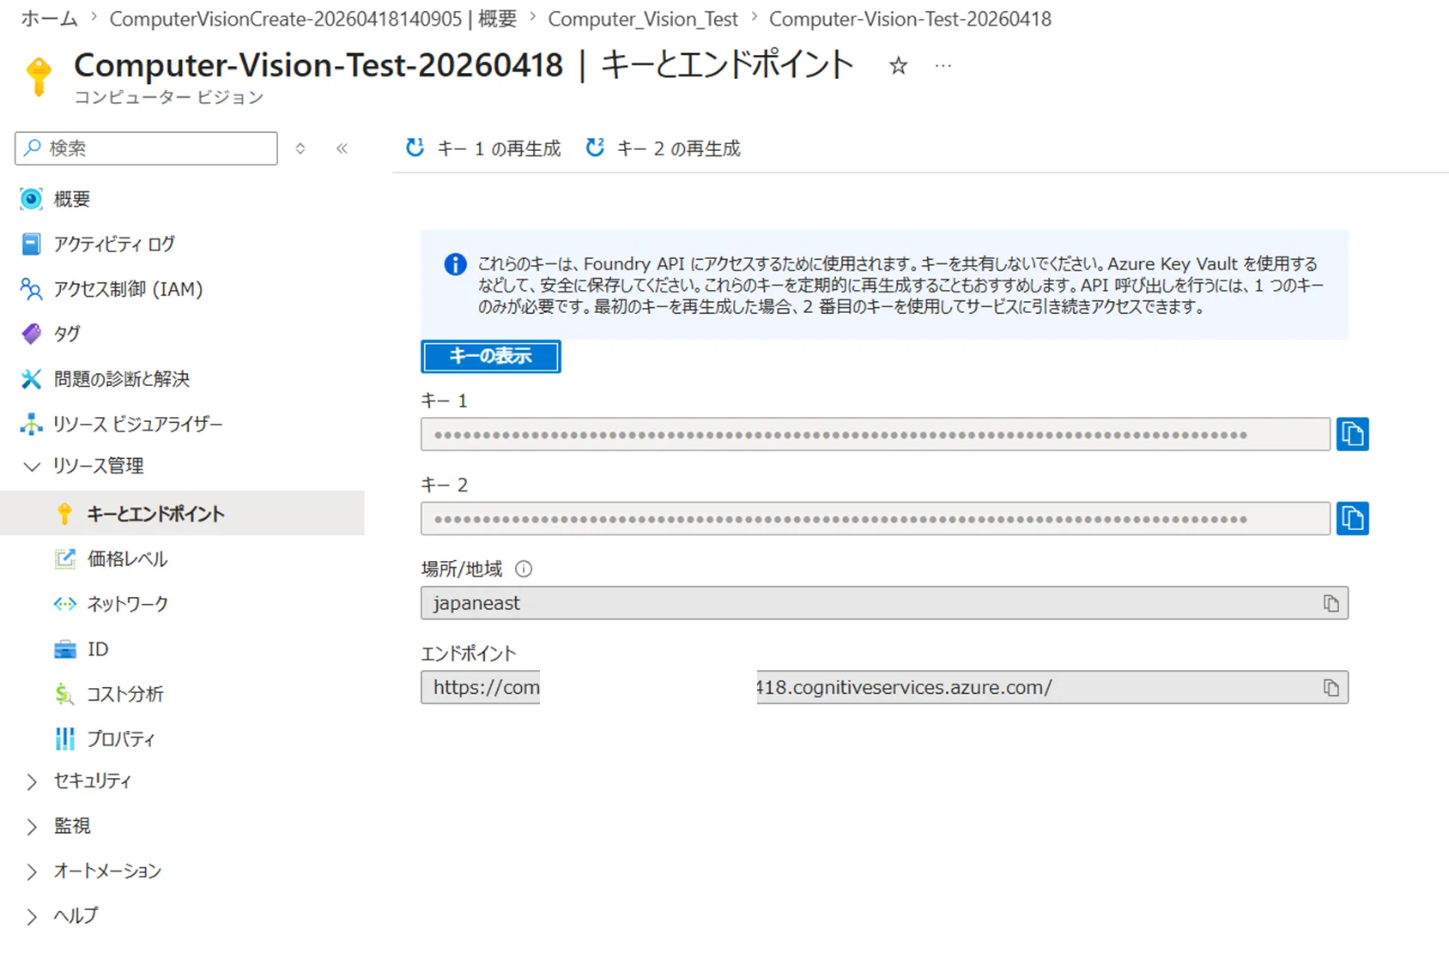
Task: Click the purple タグ icon
Action: tap(31, 334)
